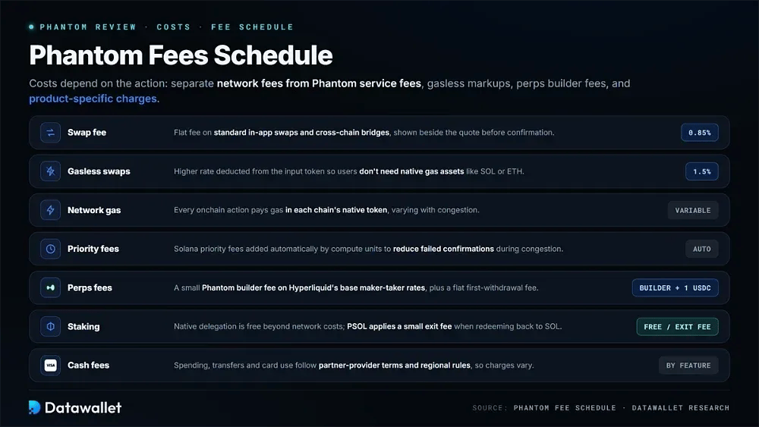Image resolution: width=759 pixels, height=427 pixels.
Task: Click the PHANTOM REVIEW breadcrumb label
Action: (88, 27)
